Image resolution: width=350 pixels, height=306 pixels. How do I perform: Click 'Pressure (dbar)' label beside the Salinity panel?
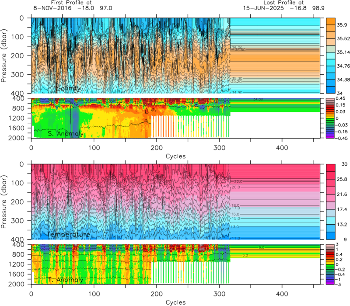click(3, 56)
